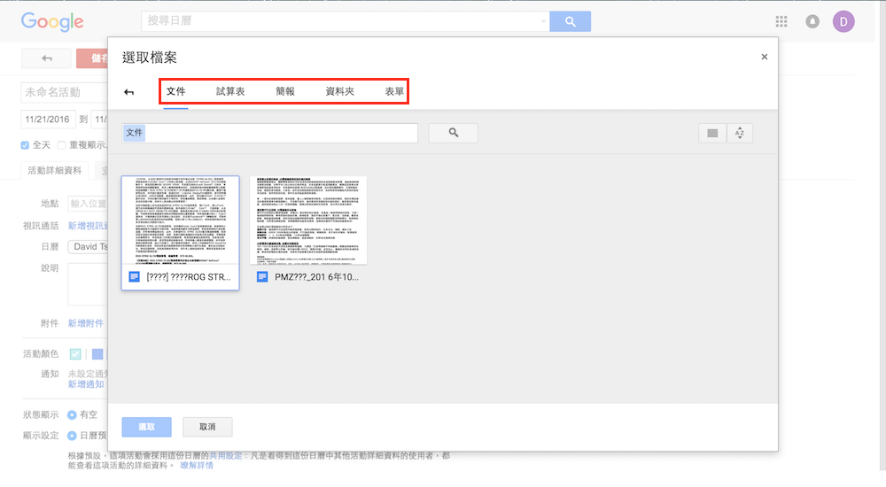Select the 表單 tab
The image size is (886, 487).
pos(394,91)
